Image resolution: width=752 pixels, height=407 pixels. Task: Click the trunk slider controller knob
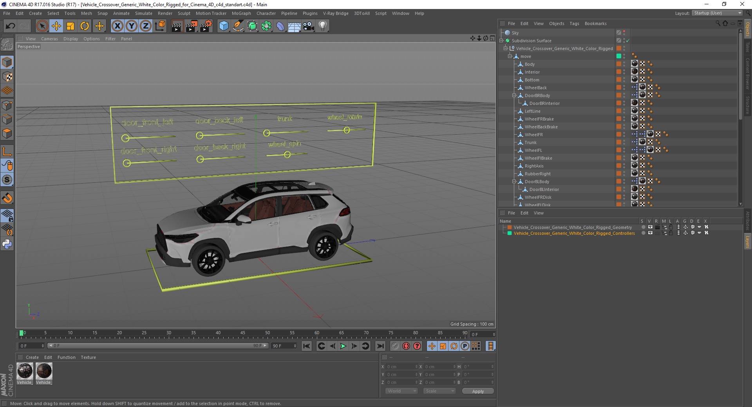click(x=267, y=133)
